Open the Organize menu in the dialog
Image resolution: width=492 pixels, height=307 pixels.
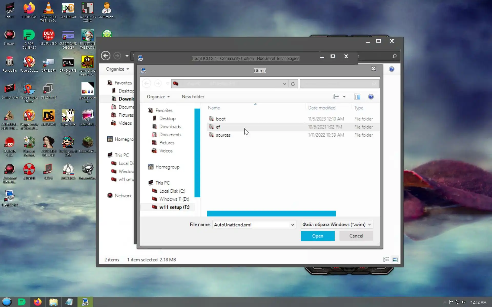[158, 97]
